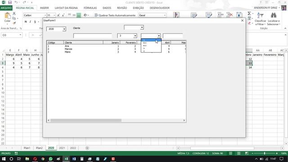Click the AutoSum sigma icon
Image resolution: width=288 pixels, height=162 pixels.
point(249,13)
